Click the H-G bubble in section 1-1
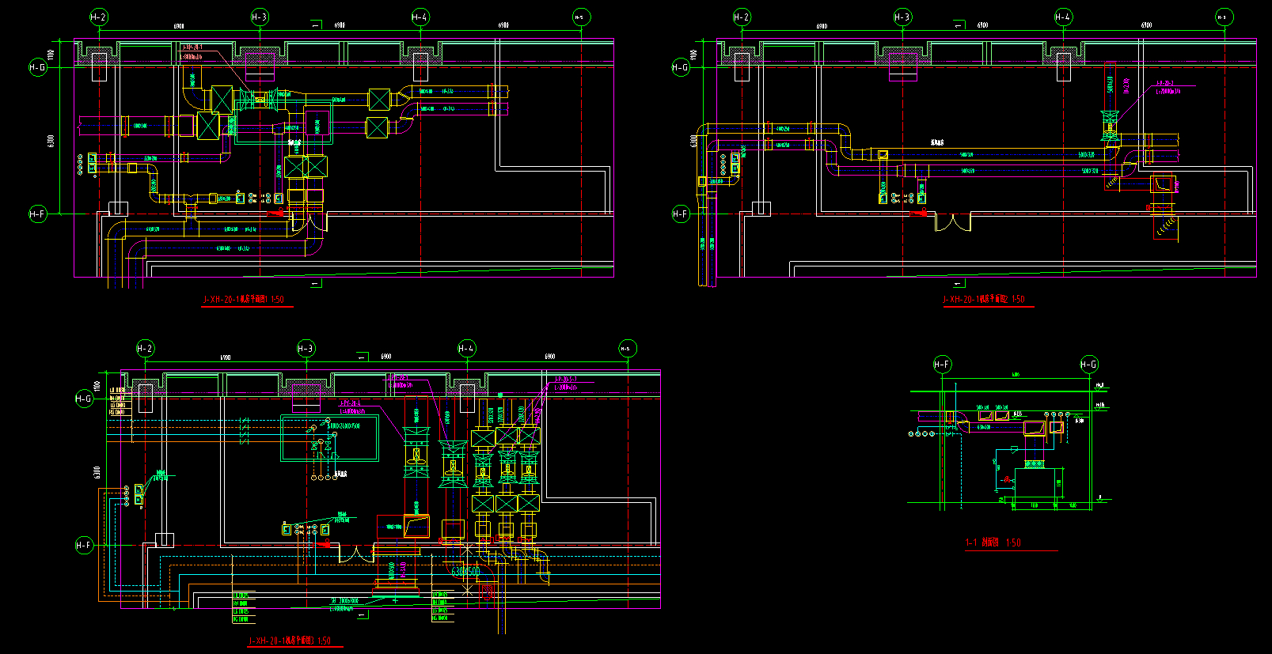1272x654 pixels. [1089, 365]
